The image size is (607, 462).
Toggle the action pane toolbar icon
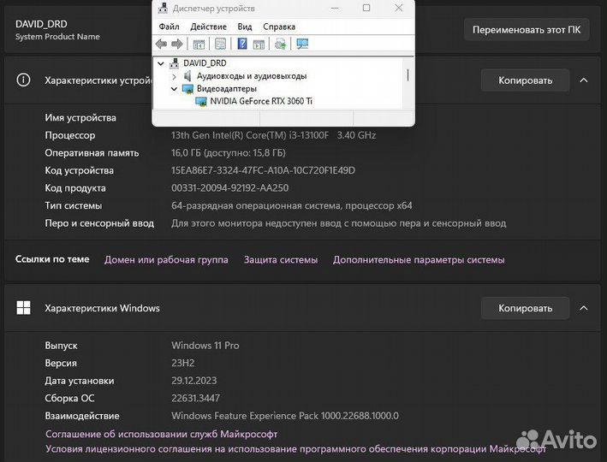(259, 44)
